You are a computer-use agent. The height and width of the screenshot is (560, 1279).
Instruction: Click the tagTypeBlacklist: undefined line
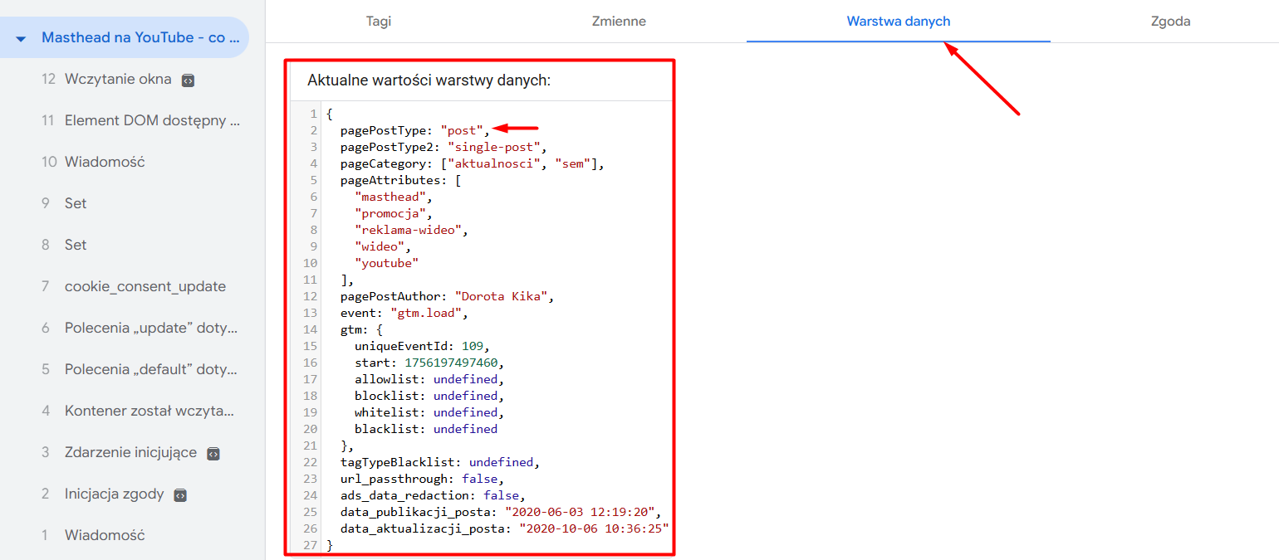click(x=439, y=462)
